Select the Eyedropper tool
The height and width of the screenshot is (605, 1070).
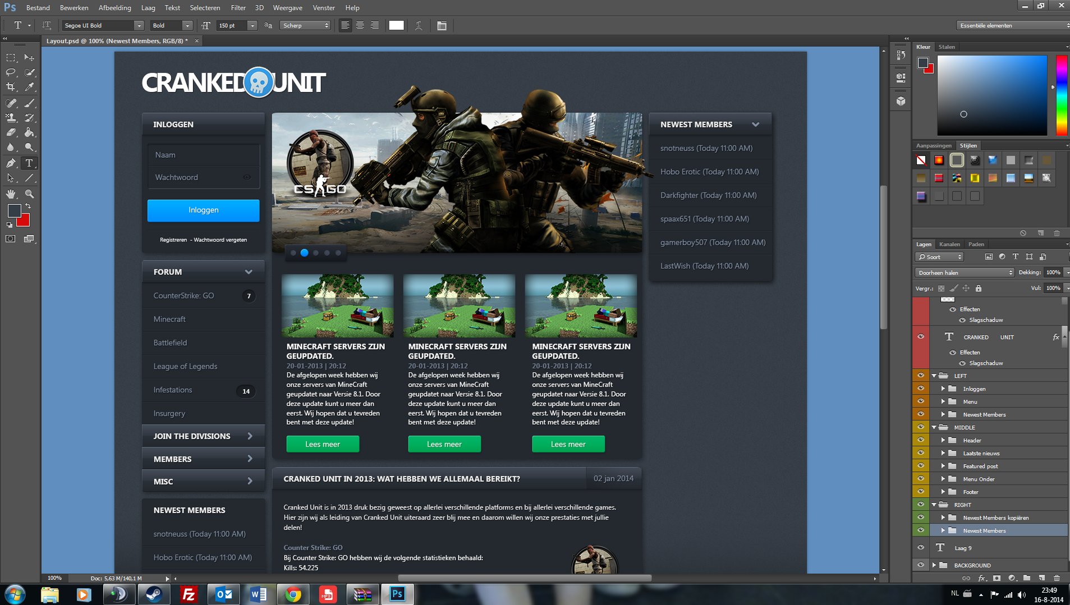coord(29,87)
